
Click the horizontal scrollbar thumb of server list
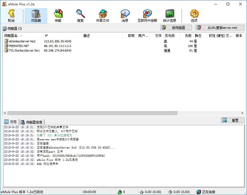click(92, 113)
